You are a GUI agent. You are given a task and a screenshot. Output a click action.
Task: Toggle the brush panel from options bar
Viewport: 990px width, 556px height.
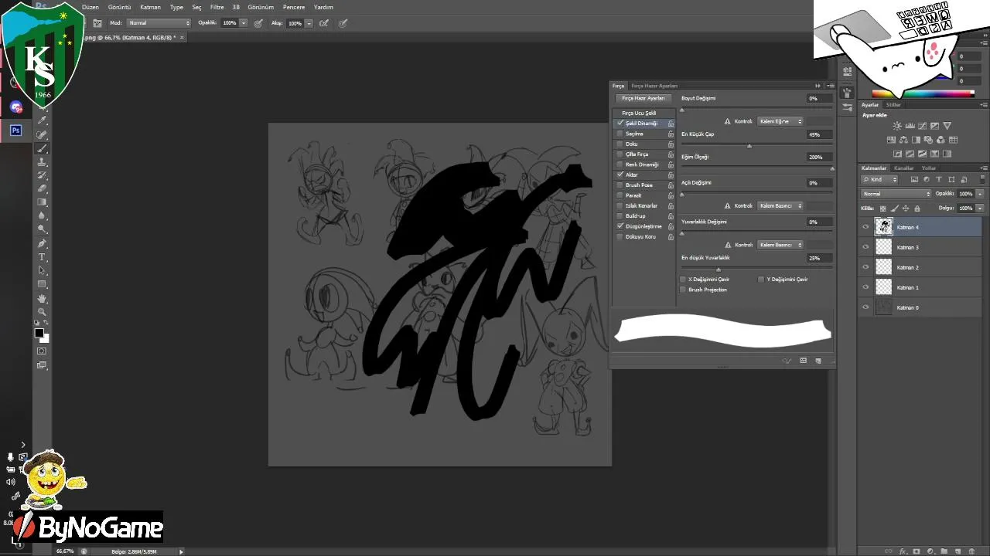click(97, 23)
